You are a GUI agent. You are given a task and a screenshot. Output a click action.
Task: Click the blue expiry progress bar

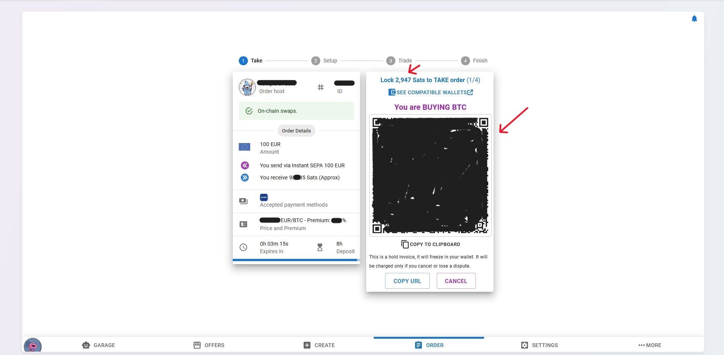tap(296, 260)
